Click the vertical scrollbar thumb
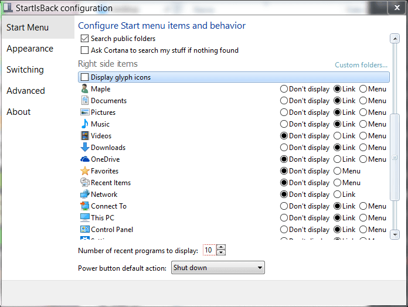The image size is (408, 307). (395, 157)
